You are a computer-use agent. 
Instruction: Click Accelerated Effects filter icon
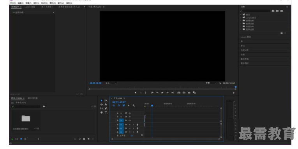point(273,11)
